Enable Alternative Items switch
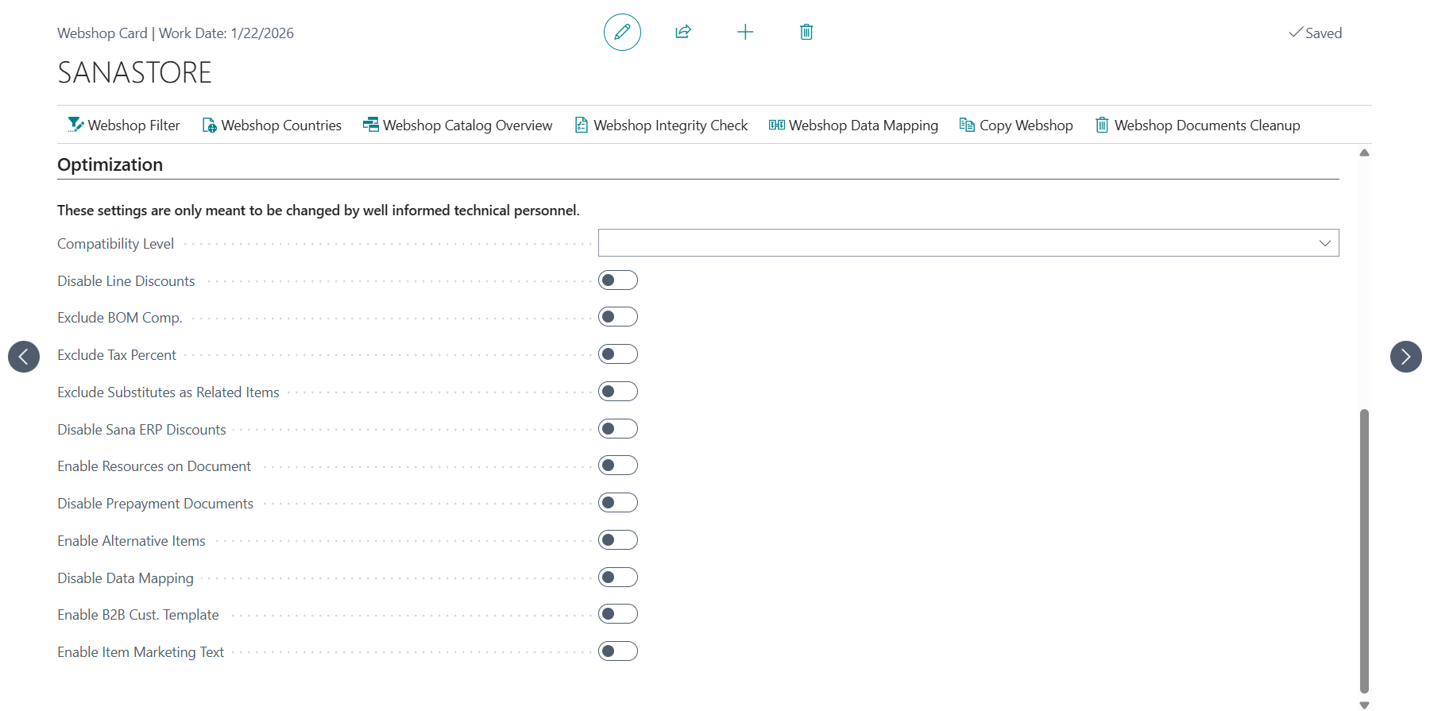 618,540
